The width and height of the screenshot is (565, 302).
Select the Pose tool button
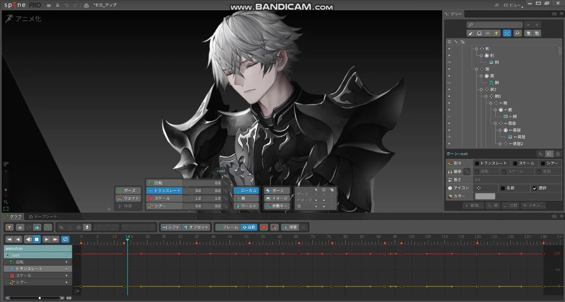point(128,191)
